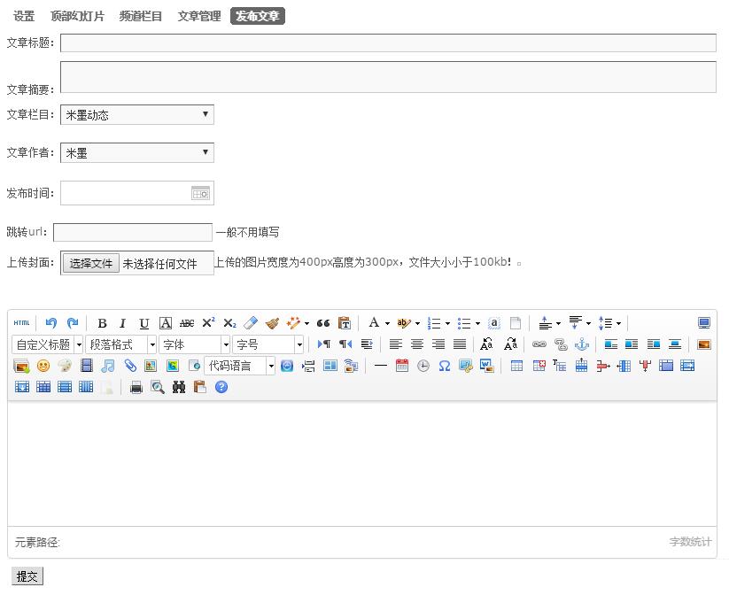
Task: Switch to the 文章管理 tab
Action: 199,16
